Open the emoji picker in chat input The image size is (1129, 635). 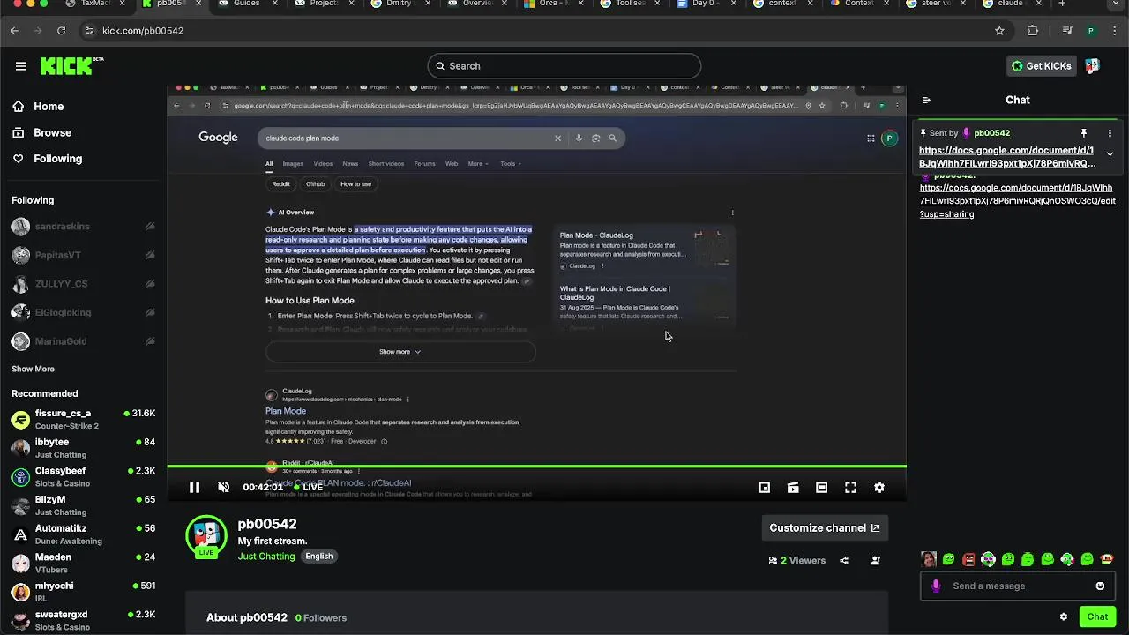(1100, 586)
